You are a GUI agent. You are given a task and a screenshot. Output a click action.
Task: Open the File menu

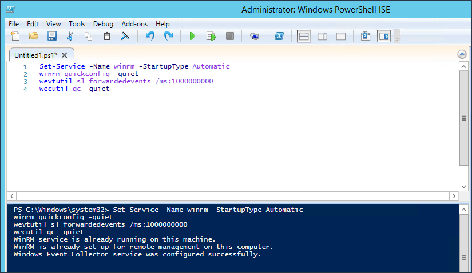[14, 24]
